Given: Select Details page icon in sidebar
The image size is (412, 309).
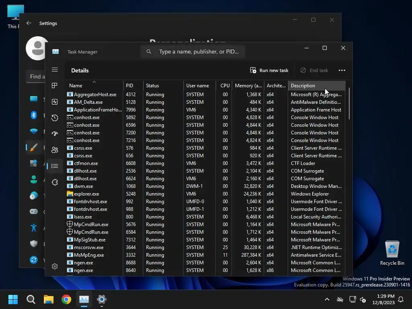Looking at the screenshot, I should [55, 166].
